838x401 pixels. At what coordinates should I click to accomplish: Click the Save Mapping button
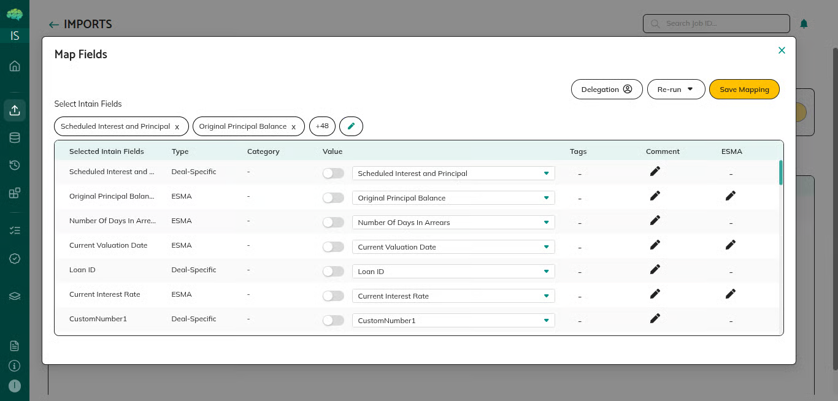pyautogui.click(x=744, y=90)
